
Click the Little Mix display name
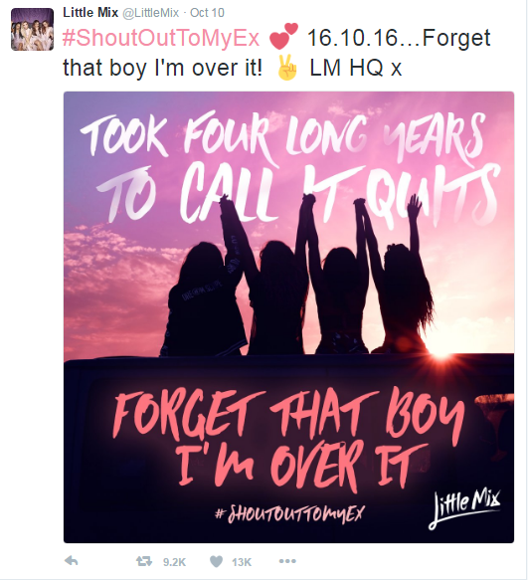click(90, 13)
